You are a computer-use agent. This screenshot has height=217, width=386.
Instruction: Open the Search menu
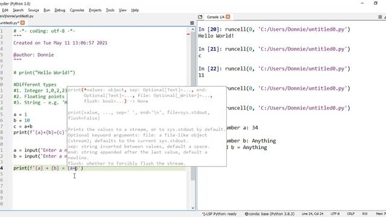18,10
